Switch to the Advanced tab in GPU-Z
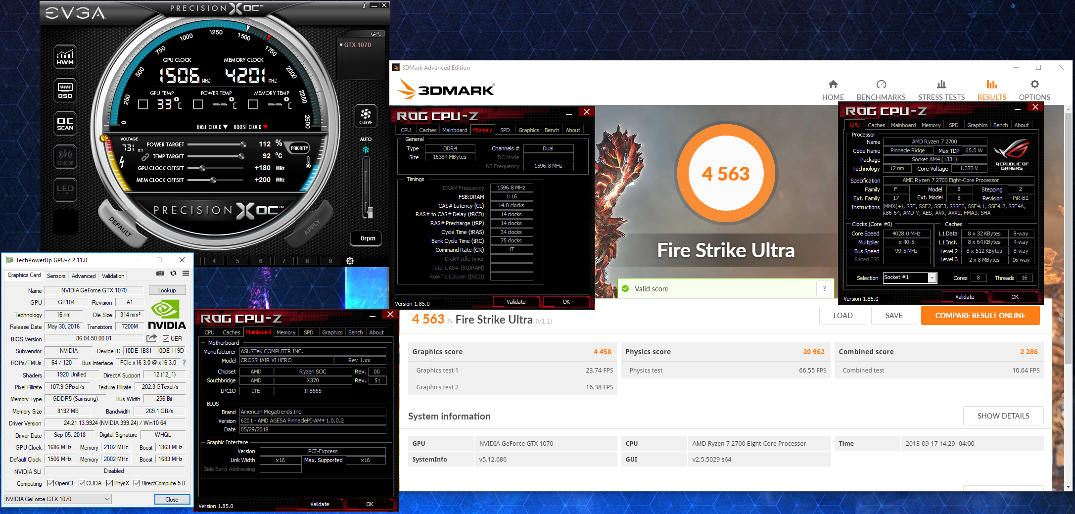This screenshot has height=514, width=1075. [84, 276]
